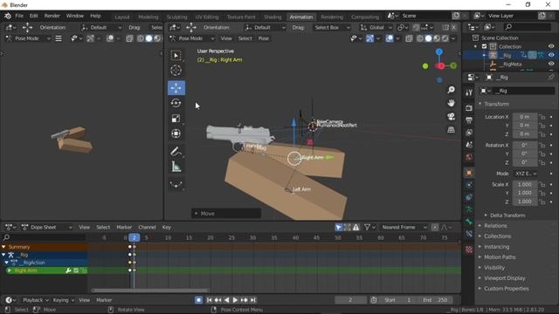Select the Breakdowner pose tool
The width and height of the screenshot is (559, 314).
pyautogui.click(x=176, y=184)
